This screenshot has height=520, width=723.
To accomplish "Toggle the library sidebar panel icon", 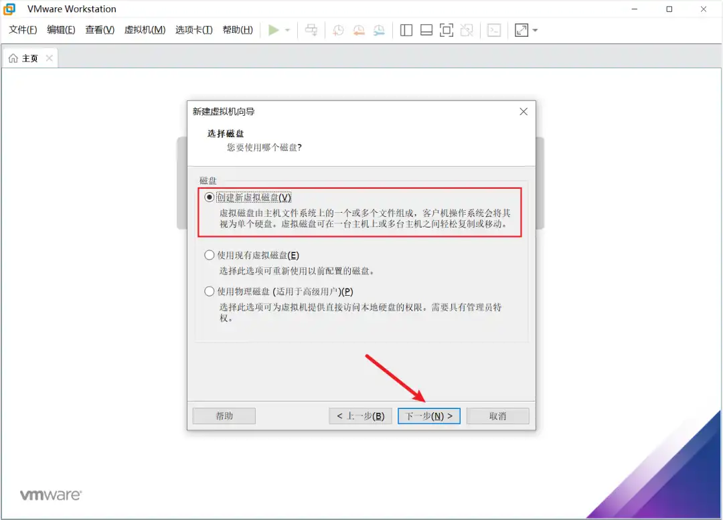I will (406, 30).
